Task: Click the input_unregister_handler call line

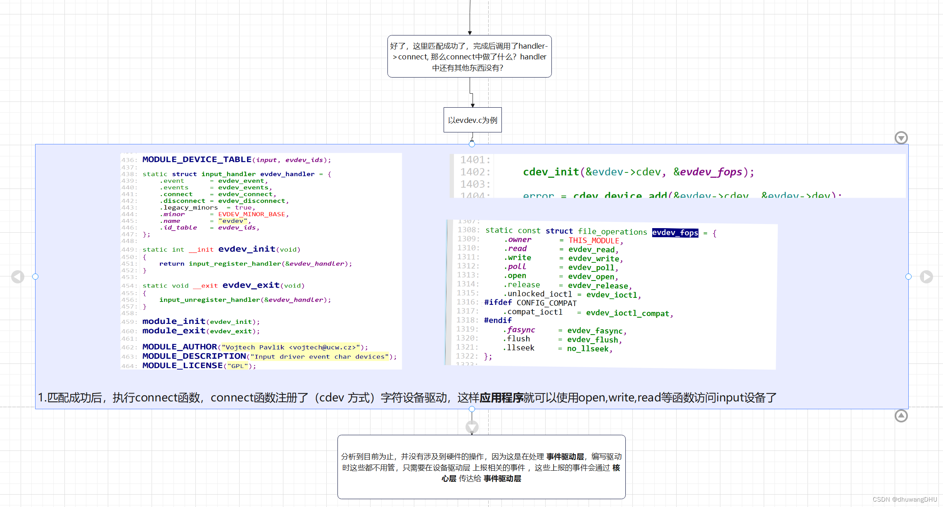Action: coord(245,300)
